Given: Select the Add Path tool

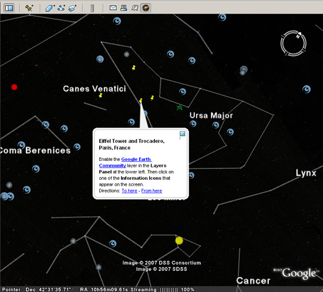Looking at the screenshot, I should pos(62,8).
